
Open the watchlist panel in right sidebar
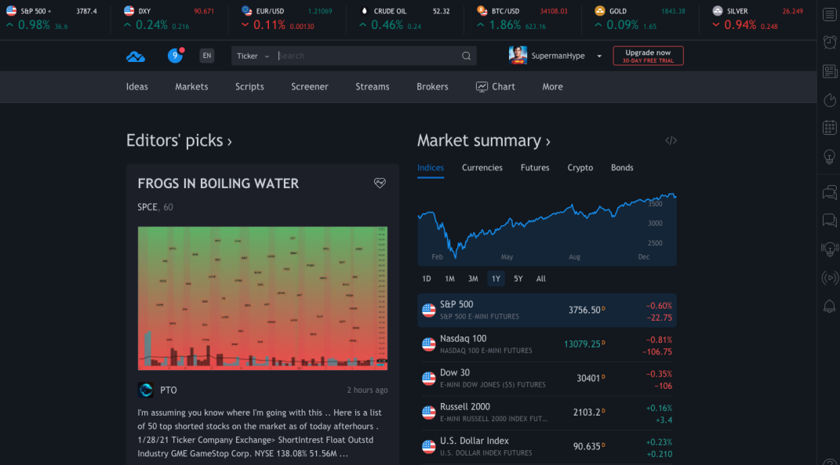point(829,14)
